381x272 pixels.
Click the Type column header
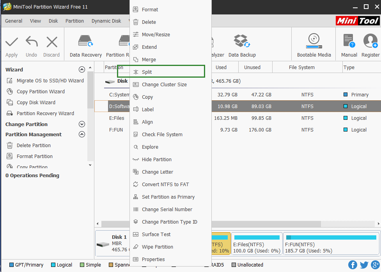point(362,68)
